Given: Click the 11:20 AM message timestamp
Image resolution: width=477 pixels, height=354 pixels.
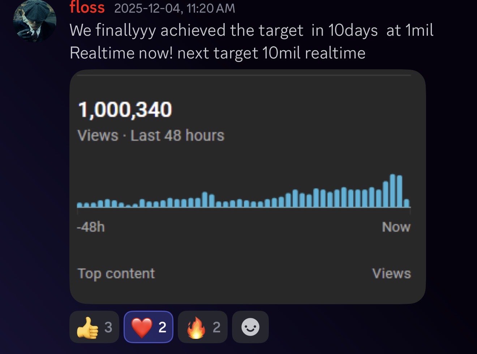Looking at the screenshot, I should (175, 8).
